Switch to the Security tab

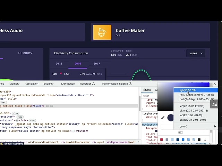pyautogui.click(x=49, y=84)
